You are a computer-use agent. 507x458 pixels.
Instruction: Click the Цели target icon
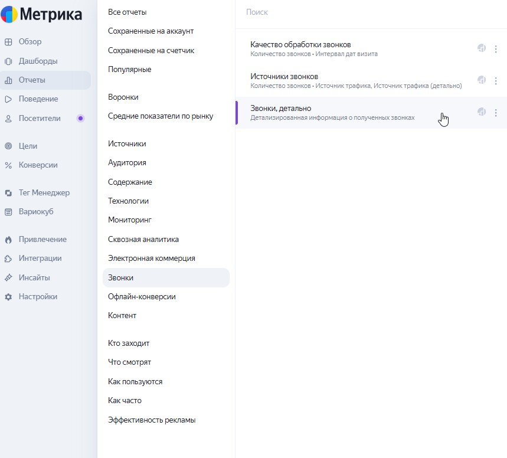8,146
